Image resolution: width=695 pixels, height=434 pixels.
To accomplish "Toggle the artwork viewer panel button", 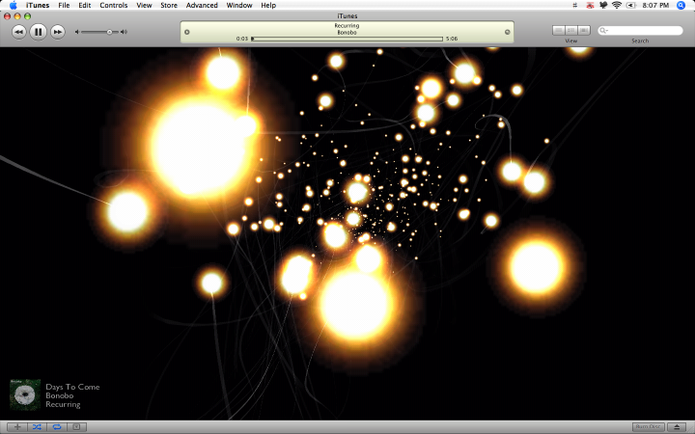I will click(76, 427).
